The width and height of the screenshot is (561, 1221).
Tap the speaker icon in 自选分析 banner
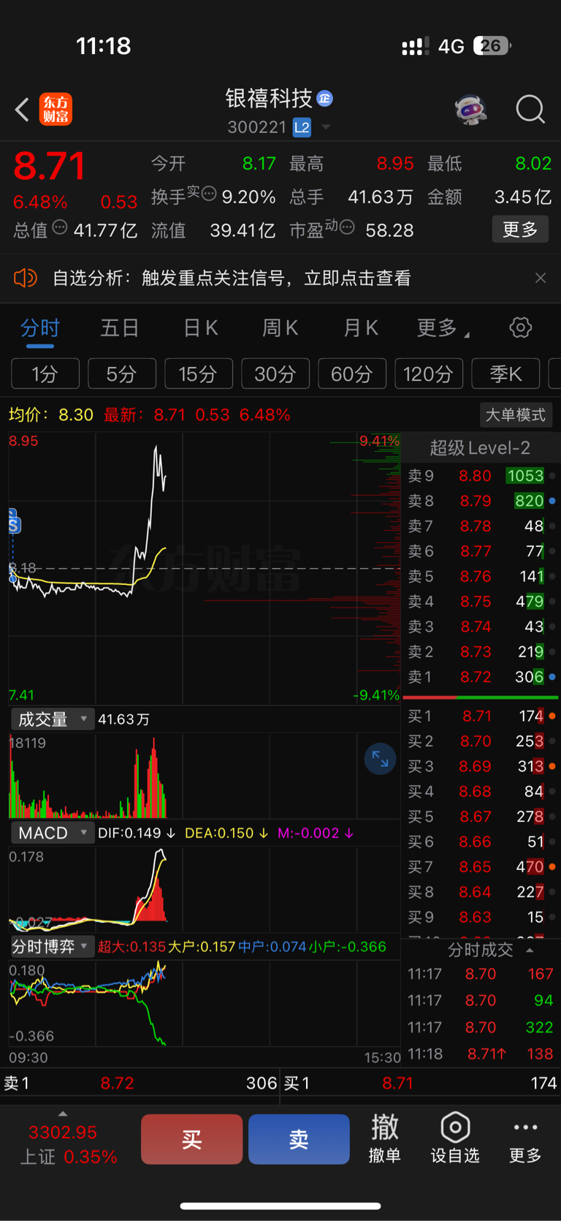(x=26, y=278)
